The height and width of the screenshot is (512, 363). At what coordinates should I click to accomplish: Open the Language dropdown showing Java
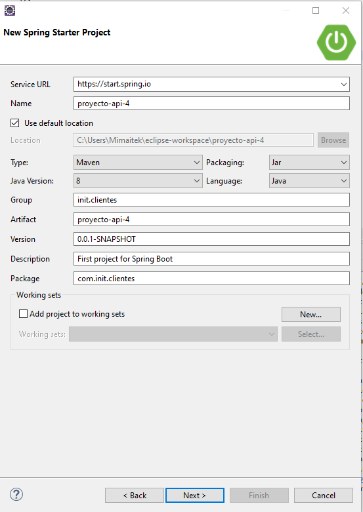(309, 180)
